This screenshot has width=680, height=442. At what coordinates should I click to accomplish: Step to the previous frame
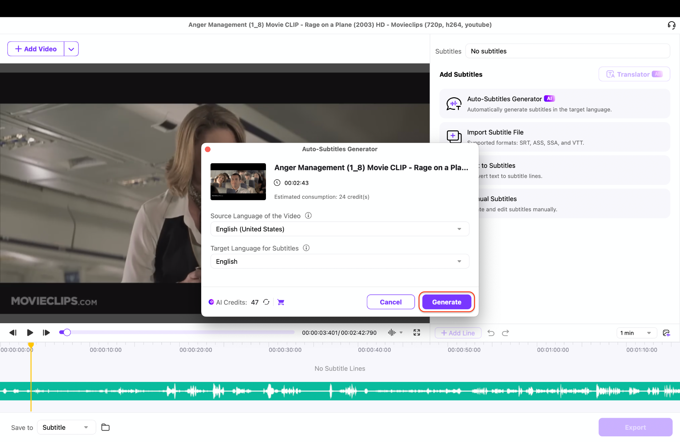point(13,332)
